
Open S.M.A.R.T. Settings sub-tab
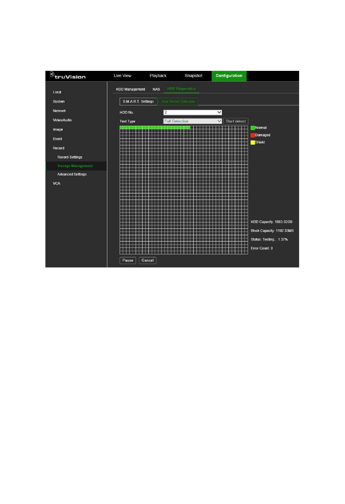click(138, 102)
